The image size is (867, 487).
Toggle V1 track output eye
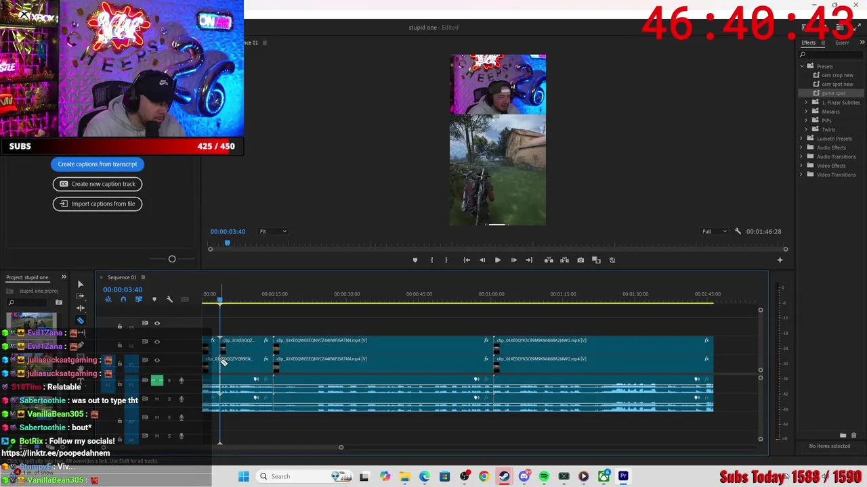point(157,360)
